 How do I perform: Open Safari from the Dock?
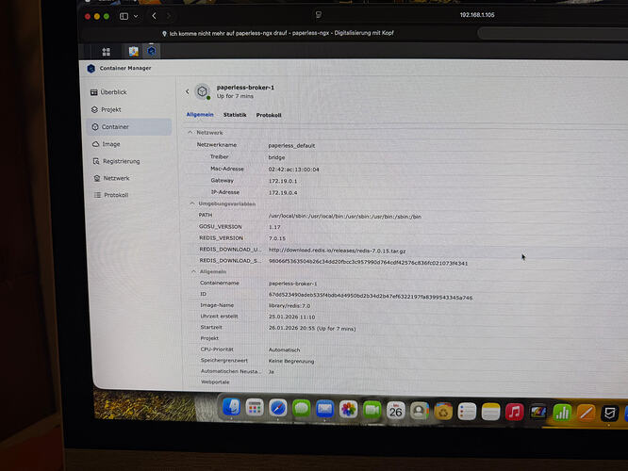coord(277,410)
